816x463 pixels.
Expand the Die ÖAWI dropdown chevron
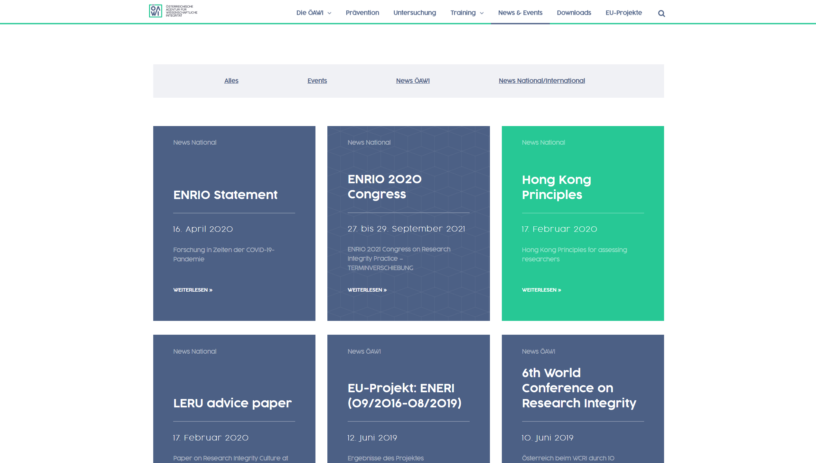click(329, 13)
